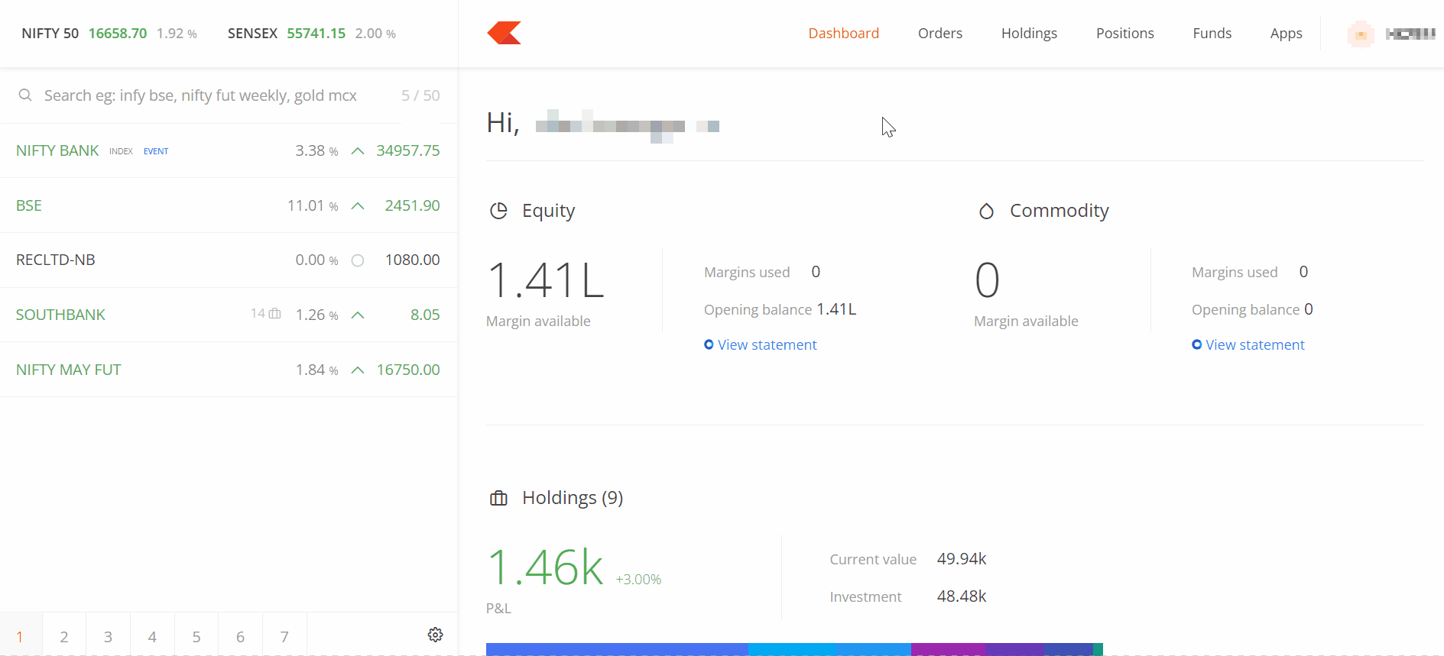Go to the Positions tab
Viewport: 1444px width, 656px height.
coord(1124,34)
